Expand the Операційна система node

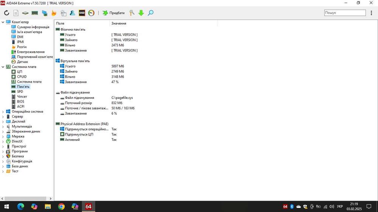pyautogui.click(x=3, y=112)
